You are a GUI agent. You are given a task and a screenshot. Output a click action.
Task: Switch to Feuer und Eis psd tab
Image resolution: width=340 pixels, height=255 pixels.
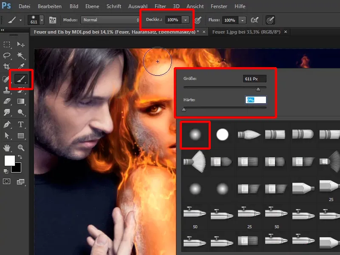pyautogui.click(x=116, y=32)
